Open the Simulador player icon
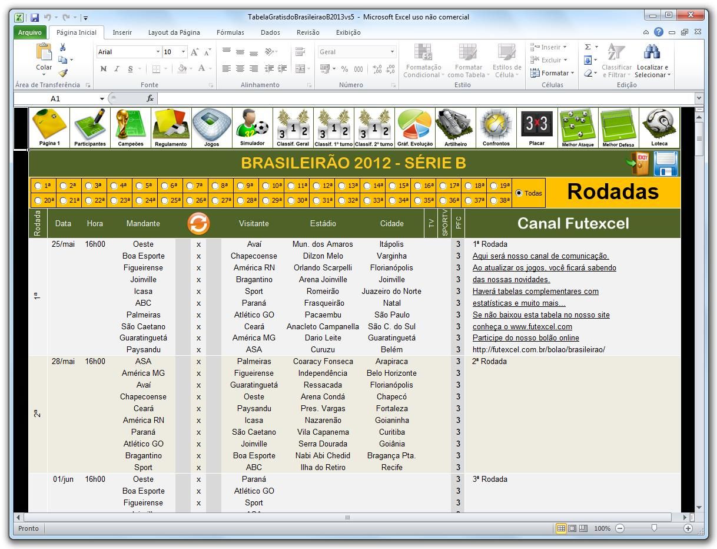This screenshot has width=717, height=549. [x=252, y=128]
